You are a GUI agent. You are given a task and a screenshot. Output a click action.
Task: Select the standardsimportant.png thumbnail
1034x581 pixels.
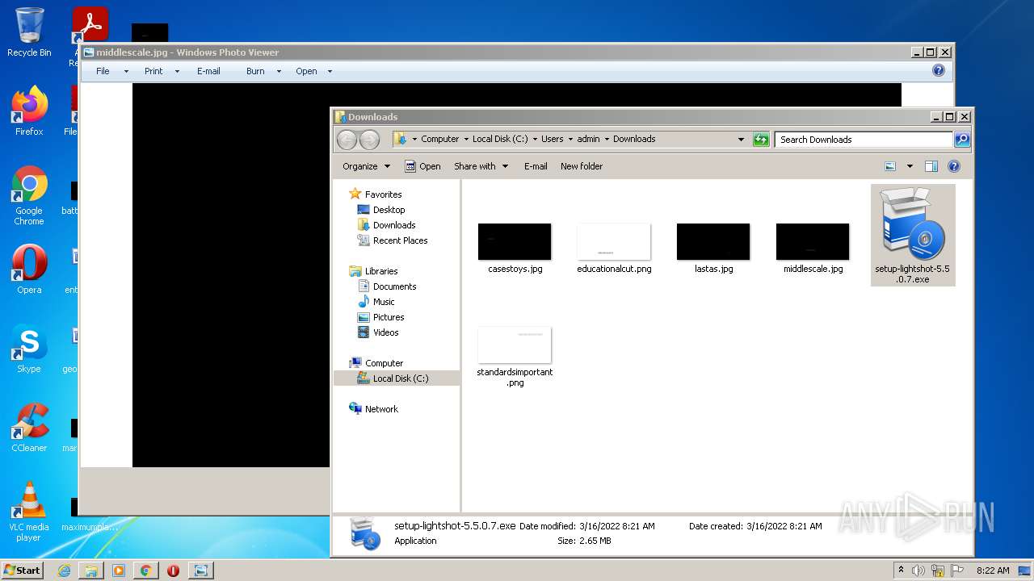[515, 345]
